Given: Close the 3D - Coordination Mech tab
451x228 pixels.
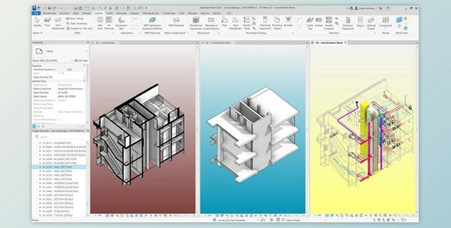Looking at the screenshot, I should point(345,43).
